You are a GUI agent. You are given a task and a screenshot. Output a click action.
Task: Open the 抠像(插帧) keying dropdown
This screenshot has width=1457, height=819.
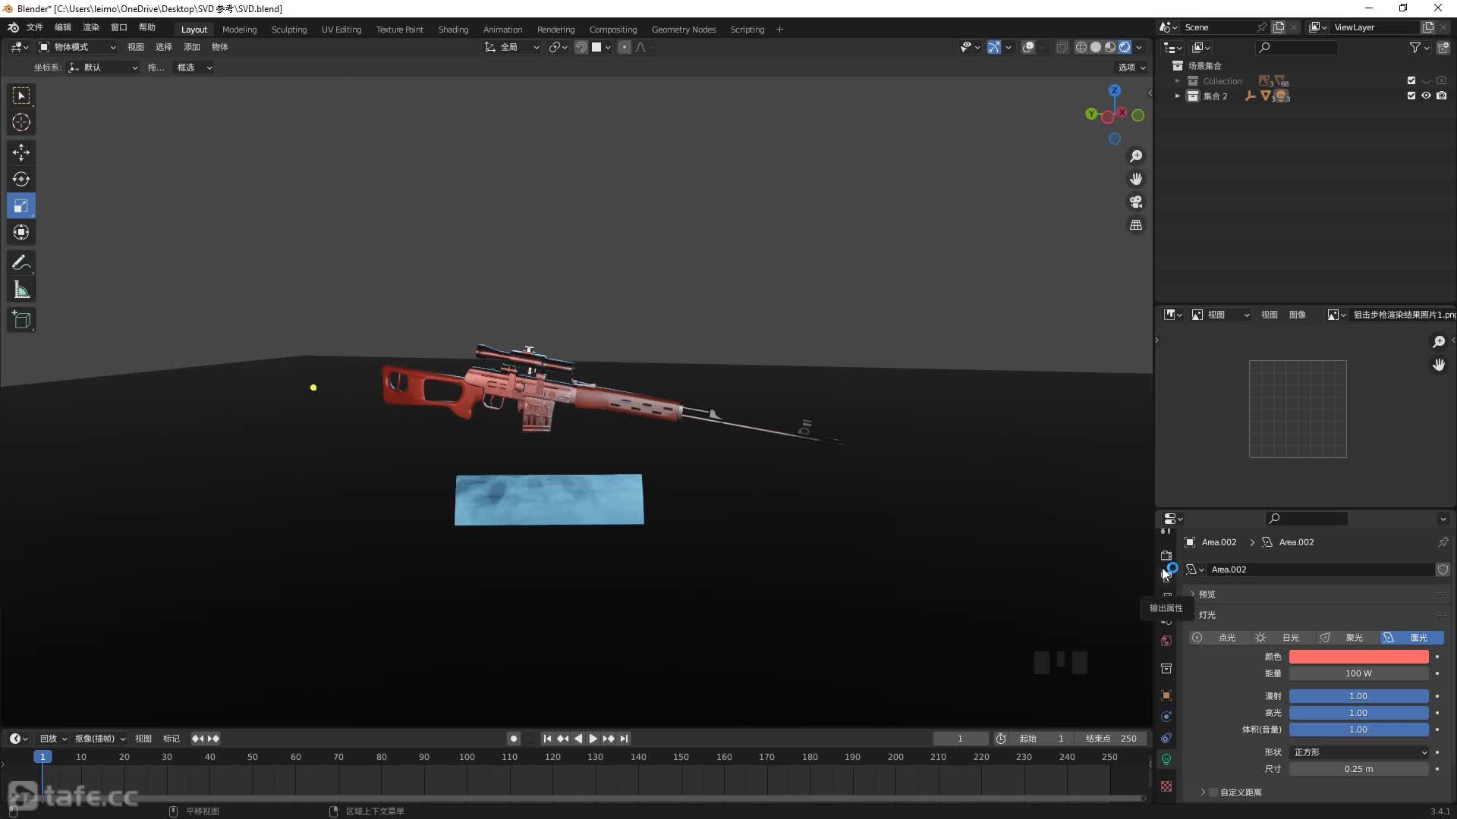(99, 739)
